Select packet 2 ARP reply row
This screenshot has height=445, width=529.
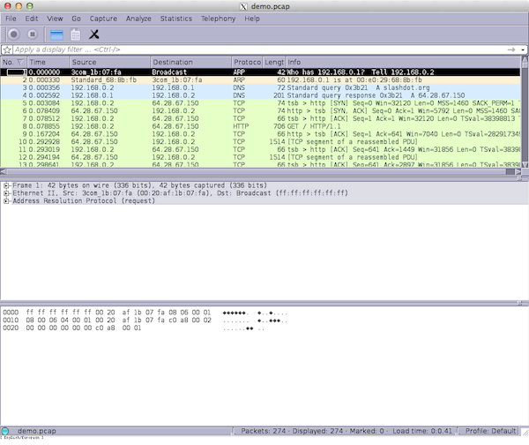coord(260,79)
